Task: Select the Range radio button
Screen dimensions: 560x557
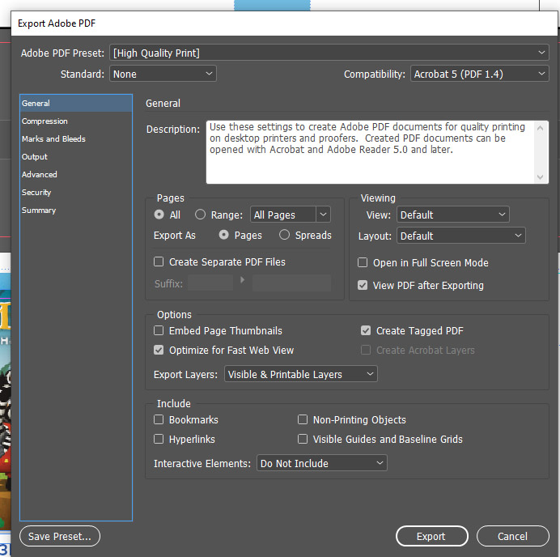Action: point(200,215)
